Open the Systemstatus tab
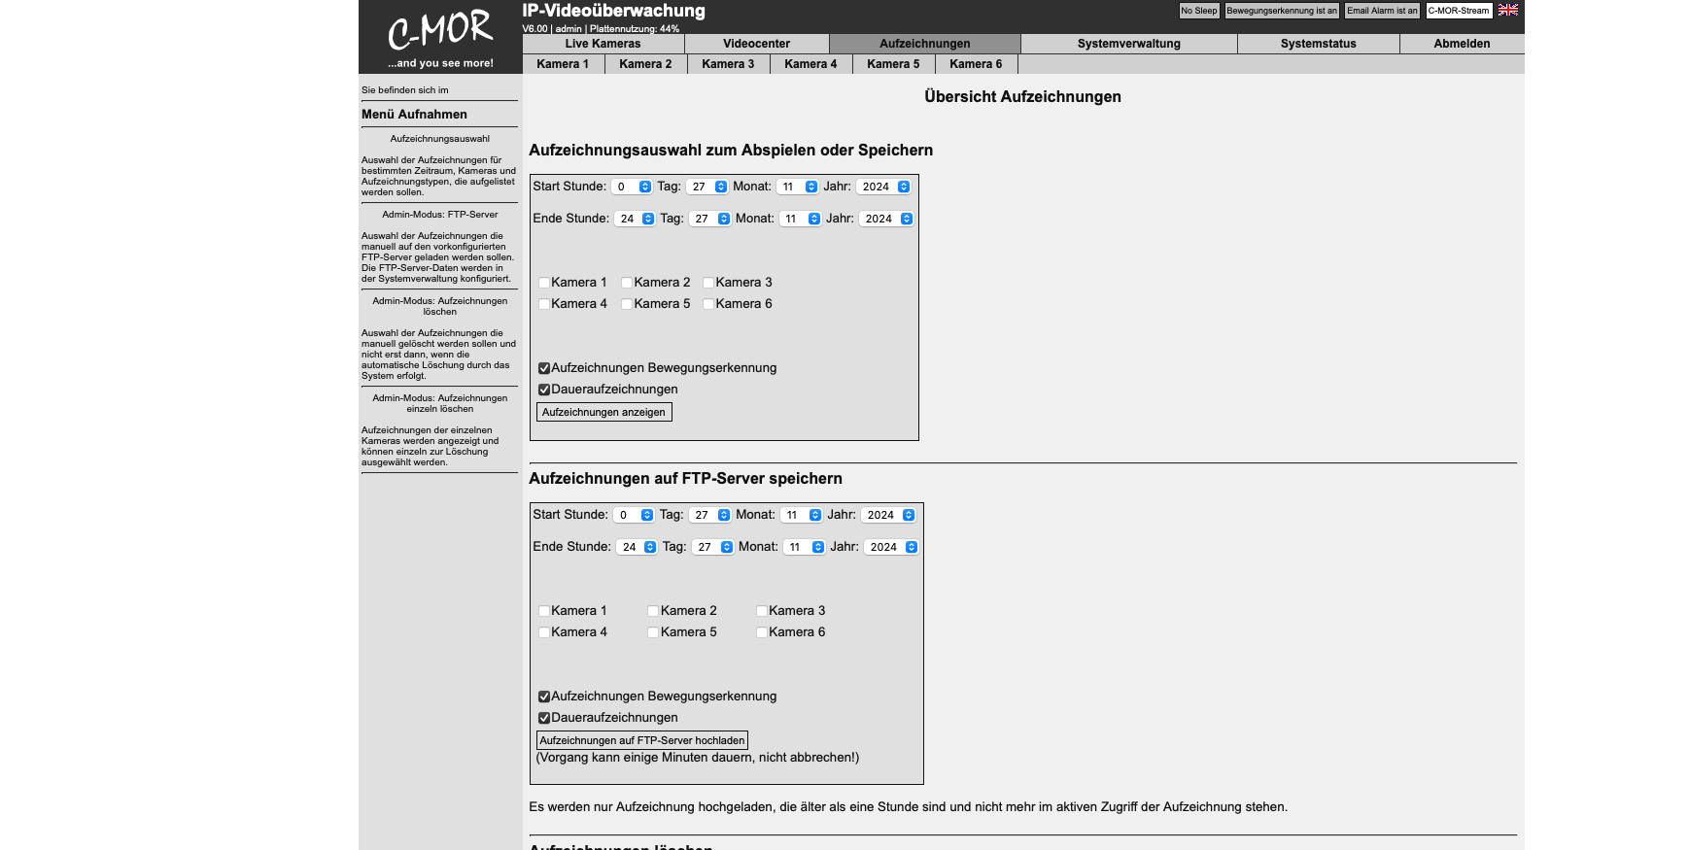The image size is (1689, 850). point(1319,44)
